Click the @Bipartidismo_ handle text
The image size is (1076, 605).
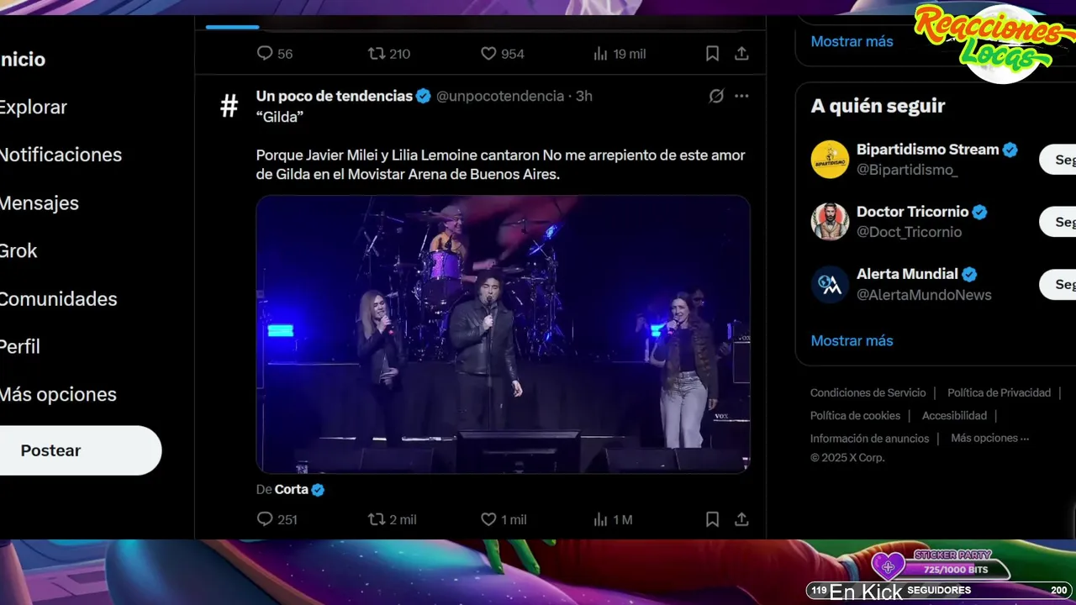click(x=907, y=170)
